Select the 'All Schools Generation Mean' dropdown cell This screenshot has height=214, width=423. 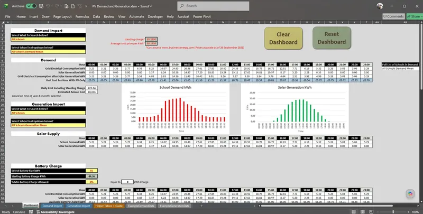click(x=48, y=125)
